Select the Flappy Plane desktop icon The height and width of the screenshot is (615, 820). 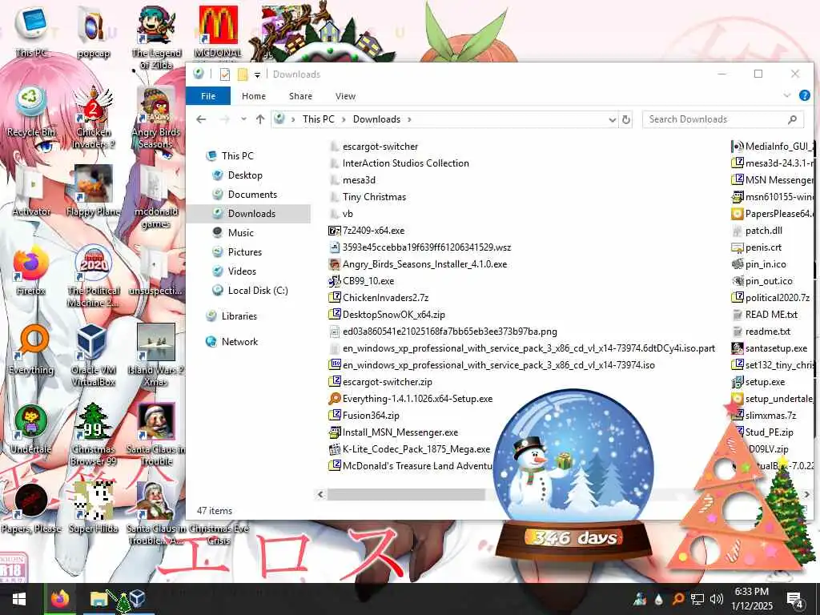(93, 191)
